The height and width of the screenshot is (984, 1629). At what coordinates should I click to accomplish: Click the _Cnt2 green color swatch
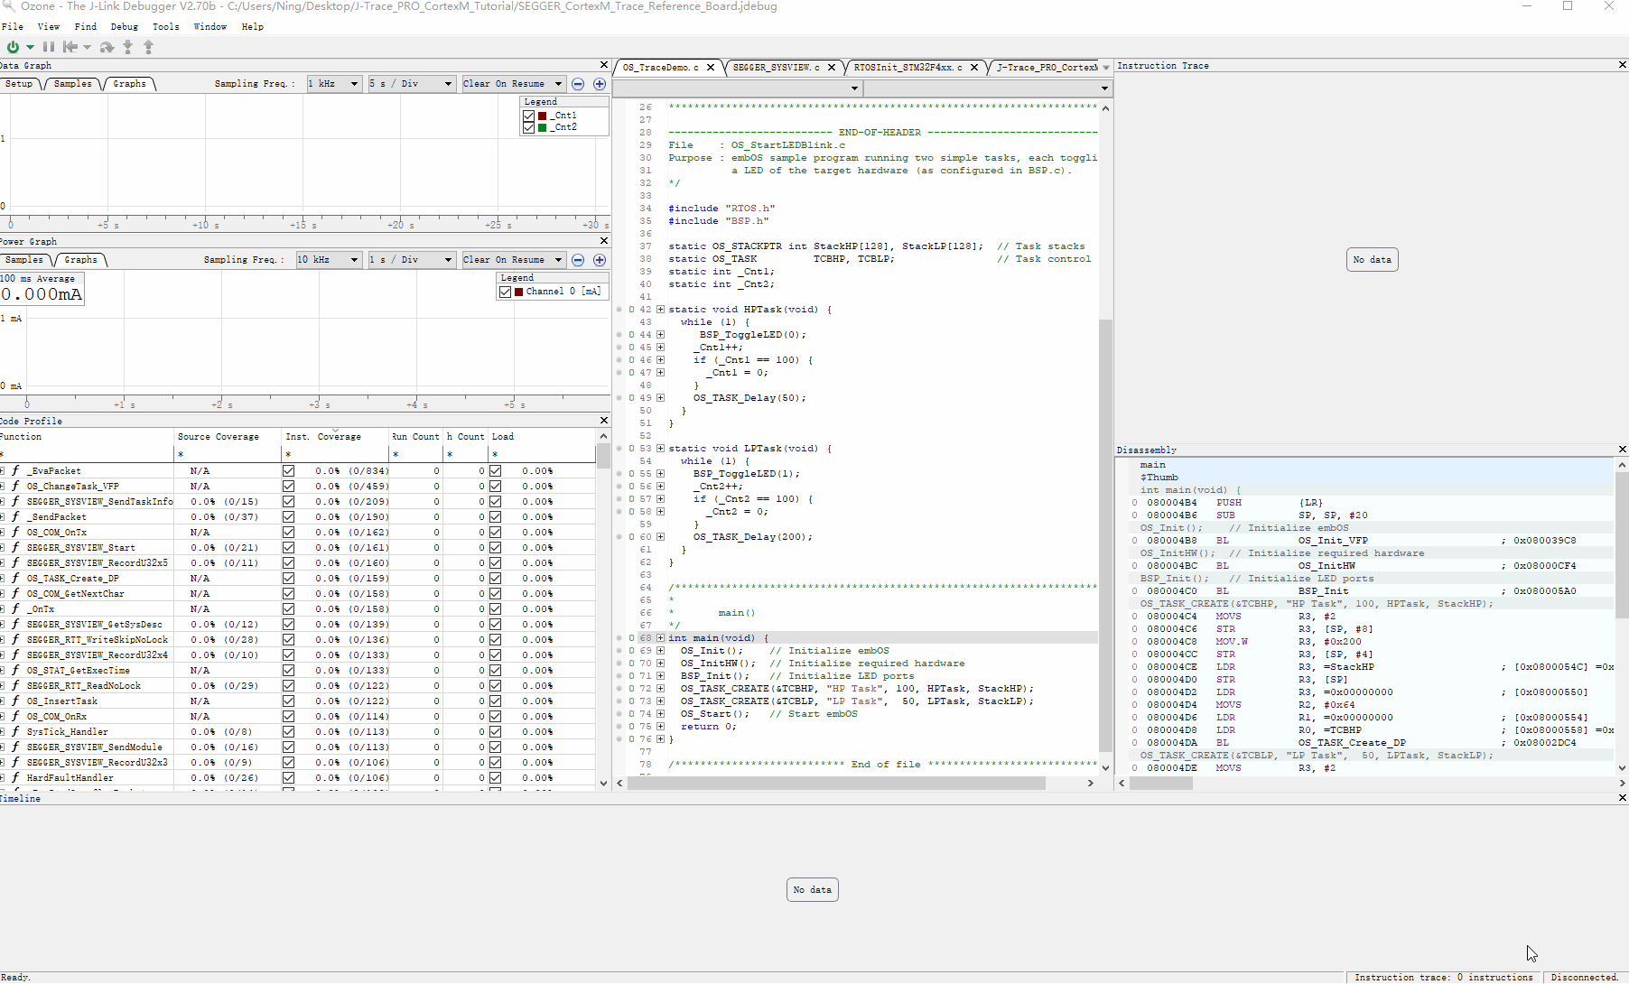point(542,127)
